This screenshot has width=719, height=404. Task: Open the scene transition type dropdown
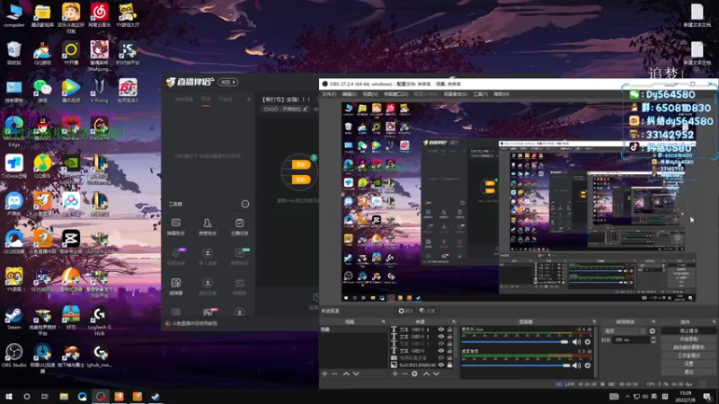click(x=625, y=330)
